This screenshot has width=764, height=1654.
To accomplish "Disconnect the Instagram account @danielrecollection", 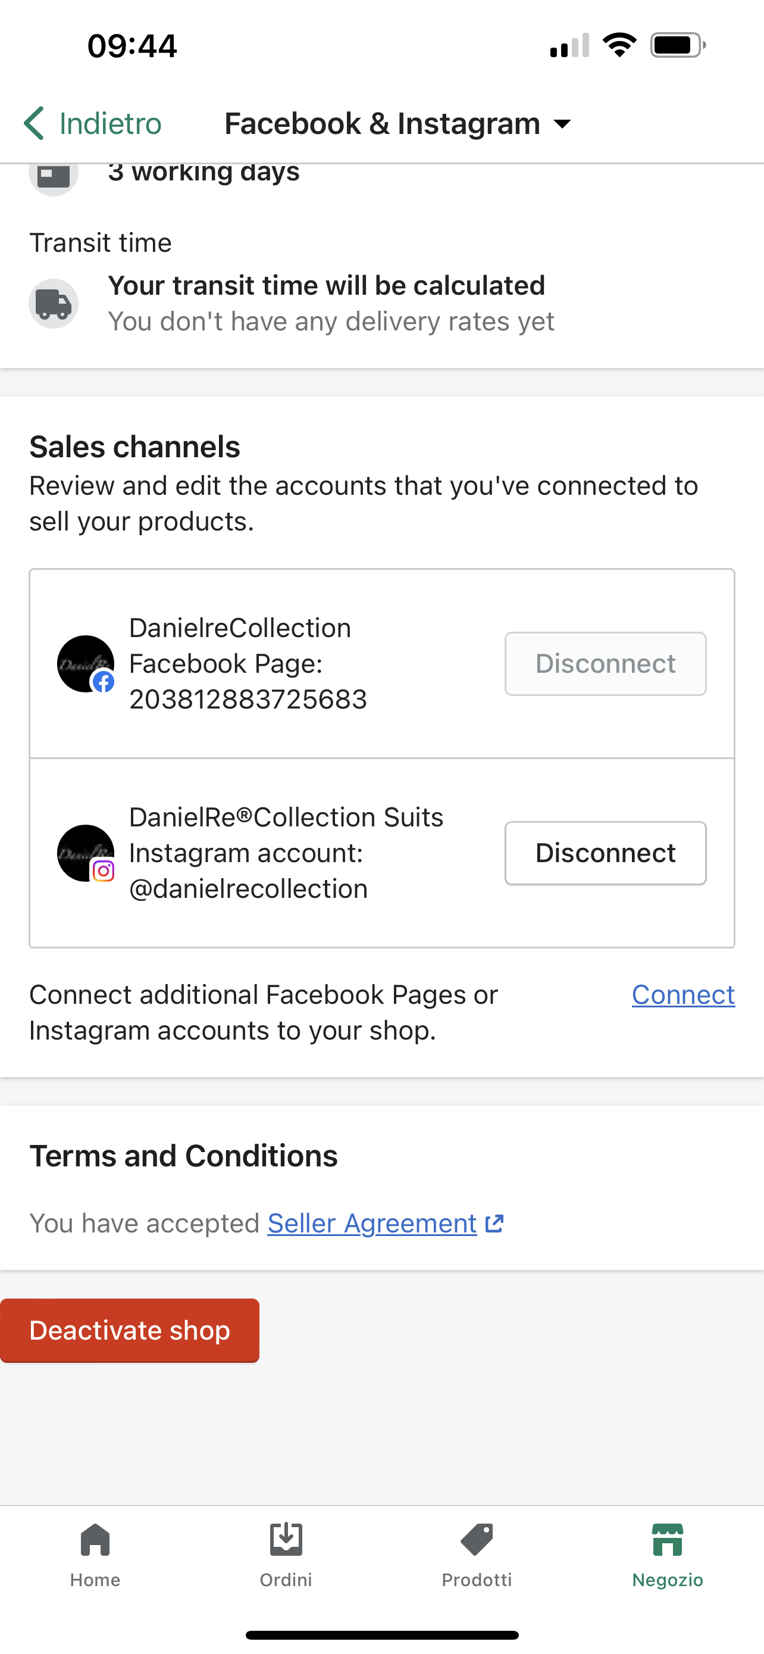I will coord(605,853).
